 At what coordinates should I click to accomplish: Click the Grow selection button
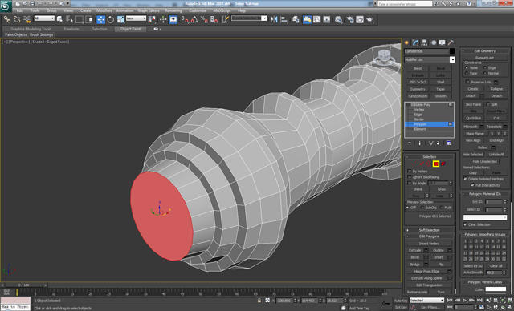point(441,189)
